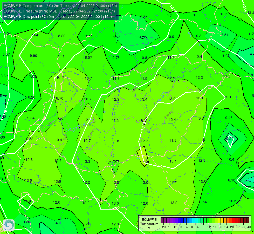Image resolution: width=254 pixels, height=234 pixels.
Task: Click the 8.65 temperature value
Action: [x=143, y=16]
